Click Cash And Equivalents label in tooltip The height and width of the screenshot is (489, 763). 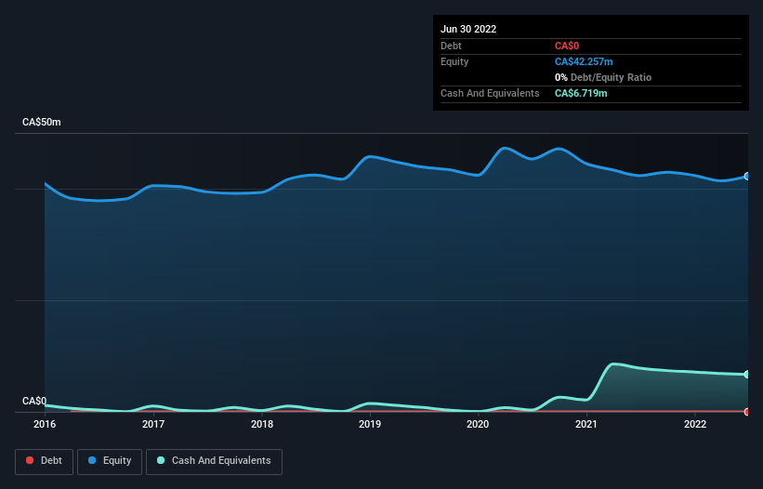point(490,93)
